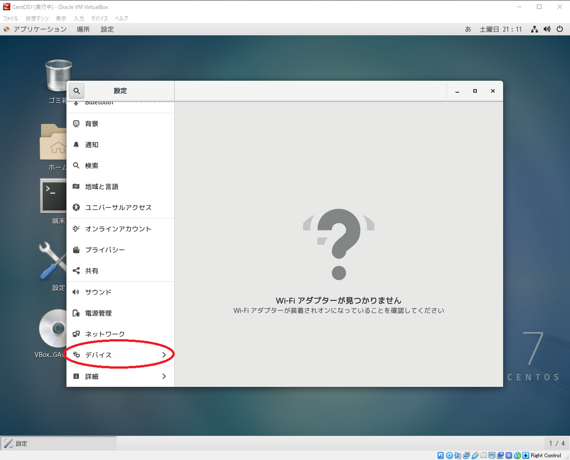Launch the 端末 terminal from the desktop
Screen dimensions: 570x460
point(52,196)
